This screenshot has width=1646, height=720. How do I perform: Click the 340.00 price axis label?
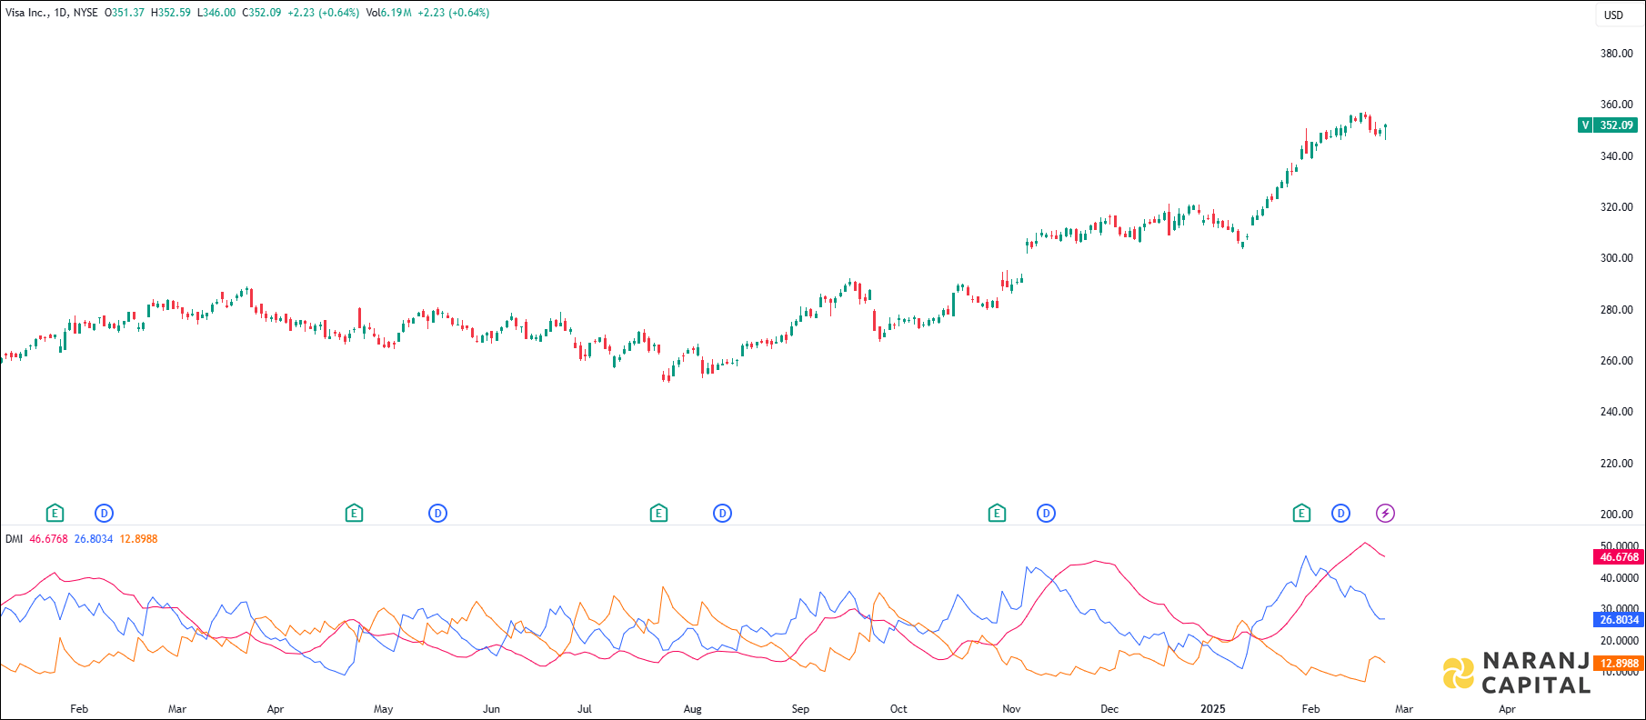coord(1617,156)
